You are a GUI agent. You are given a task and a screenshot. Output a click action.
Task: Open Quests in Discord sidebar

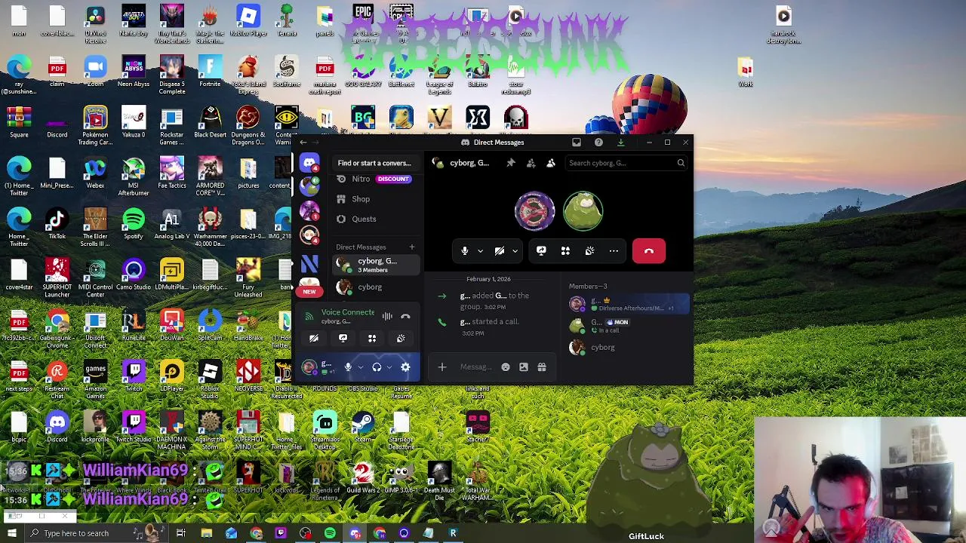click(x=376, y=219)
